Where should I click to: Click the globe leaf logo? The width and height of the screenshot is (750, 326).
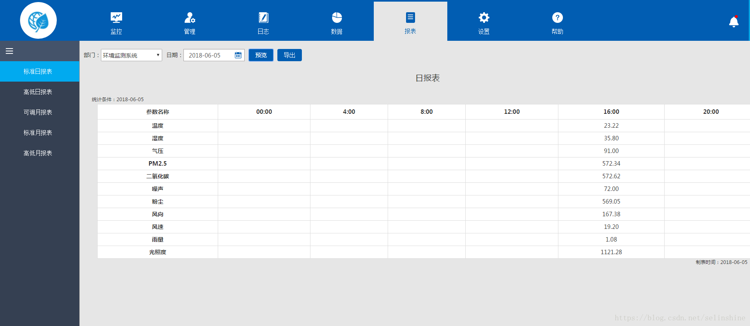(38, 20)
